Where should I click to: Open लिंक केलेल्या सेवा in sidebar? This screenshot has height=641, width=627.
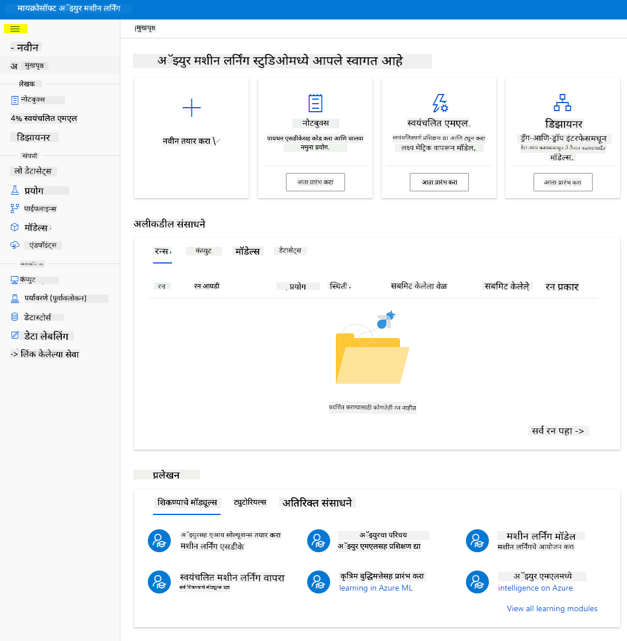pos(45,354)
